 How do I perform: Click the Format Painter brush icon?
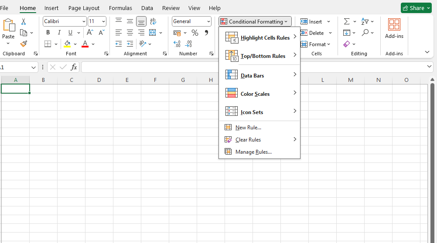click(24, 44)
